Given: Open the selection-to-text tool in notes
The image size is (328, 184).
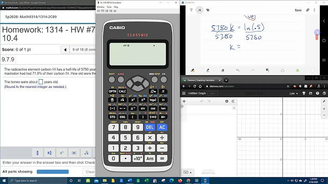Looking at the screenshot, I should (x=267, y=71).
